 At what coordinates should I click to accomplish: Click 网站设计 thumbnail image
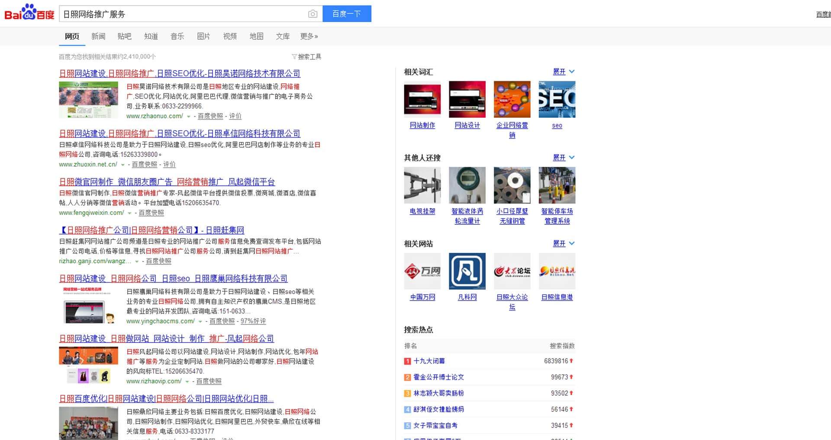467,100
